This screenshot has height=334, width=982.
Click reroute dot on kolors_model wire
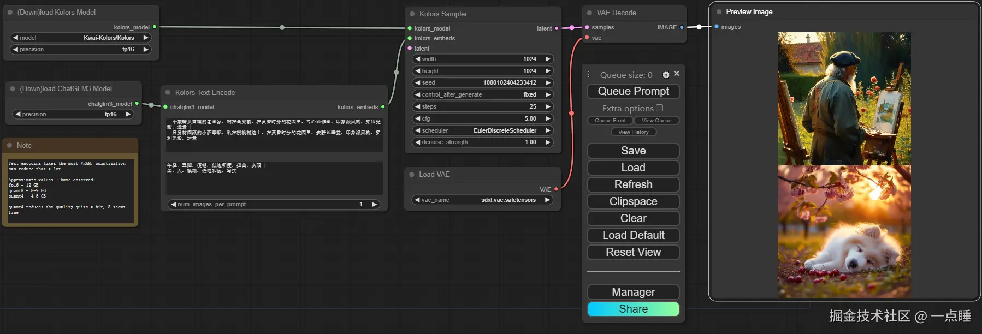click(x=282, y=27)
